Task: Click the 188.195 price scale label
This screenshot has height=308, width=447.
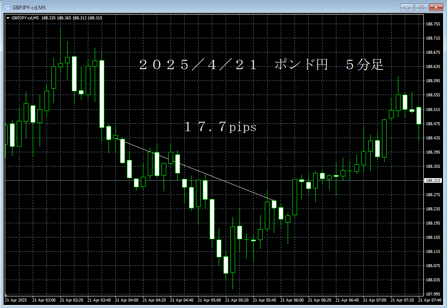Action: pos(433,223)
